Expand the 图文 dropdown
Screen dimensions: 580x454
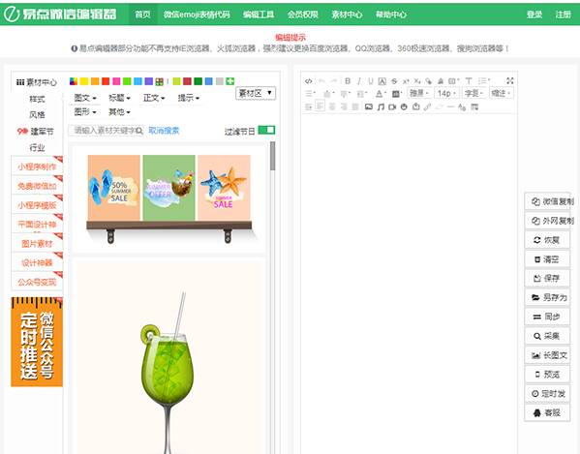point(85,98)
